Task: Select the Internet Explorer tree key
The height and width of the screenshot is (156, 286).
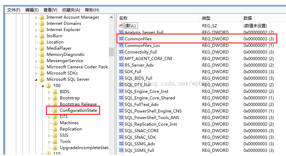Action: tap(64, 30)
